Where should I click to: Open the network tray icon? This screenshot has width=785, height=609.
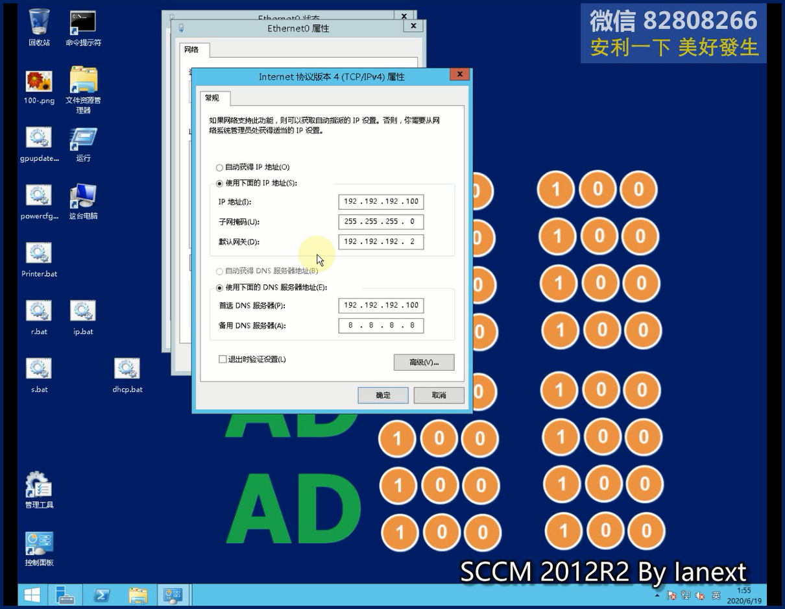coord(686,595)
